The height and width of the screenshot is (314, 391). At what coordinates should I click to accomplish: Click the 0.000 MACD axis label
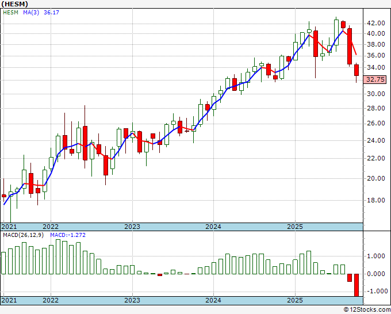pos(377,274)
